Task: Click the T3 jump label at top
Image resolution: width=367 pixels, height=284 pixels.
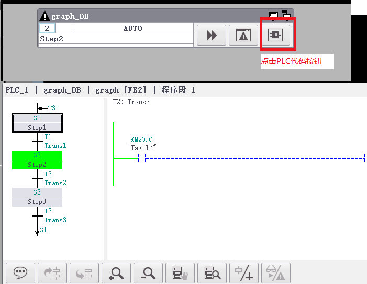Action: click(51, 108)
